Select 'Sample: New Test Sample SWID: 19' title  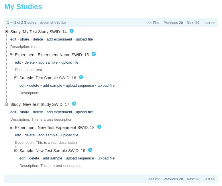point(52,151)
